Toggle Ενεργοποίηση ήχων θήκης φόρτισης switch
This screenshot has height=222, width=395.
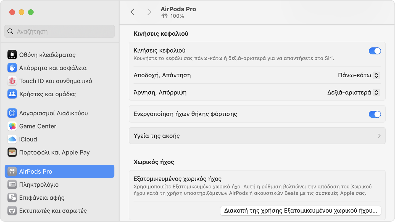375,114
